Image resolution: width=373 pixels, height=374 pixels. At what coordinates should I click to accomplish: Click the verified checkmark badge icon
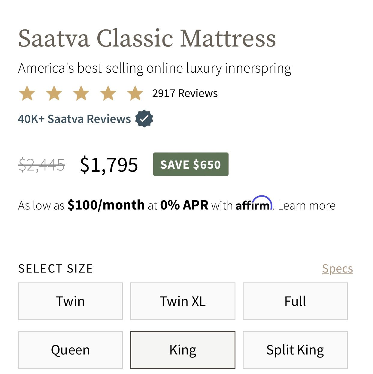pos(144,119)
